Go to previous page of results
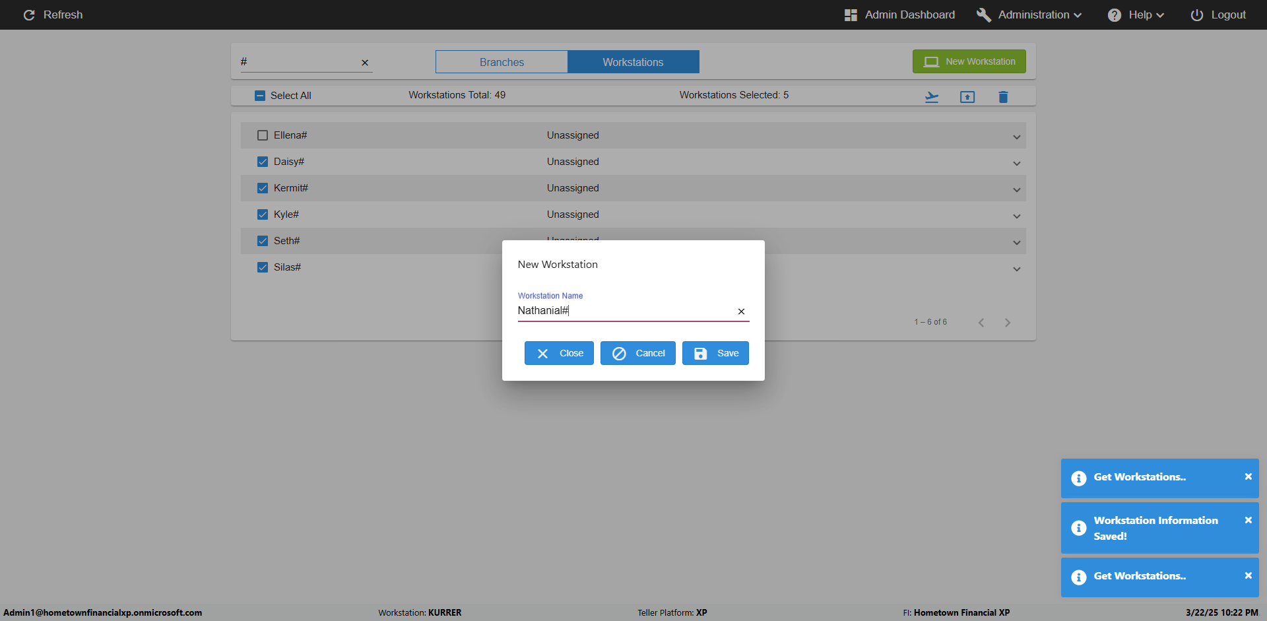This screenshot has width=1267, height=621. pos(981,323)
